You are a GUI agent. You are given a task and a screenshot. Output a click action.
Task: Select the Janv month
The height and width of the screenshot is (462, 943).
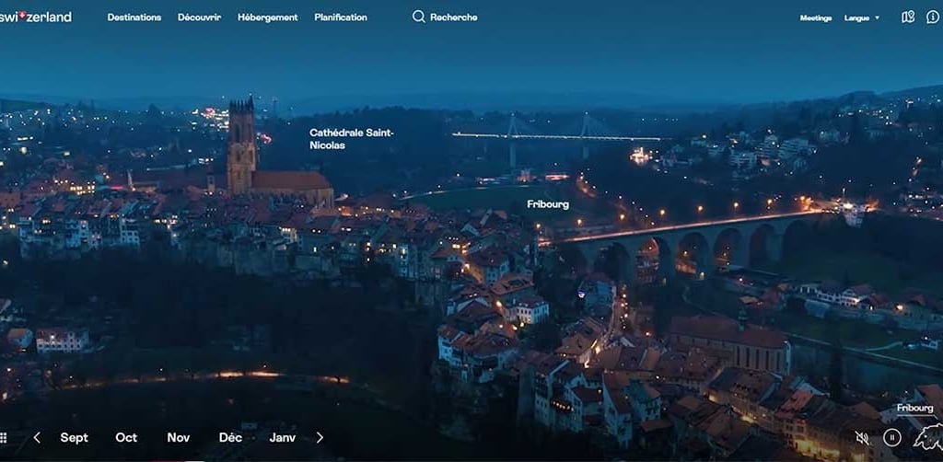(x=283, y=437)
